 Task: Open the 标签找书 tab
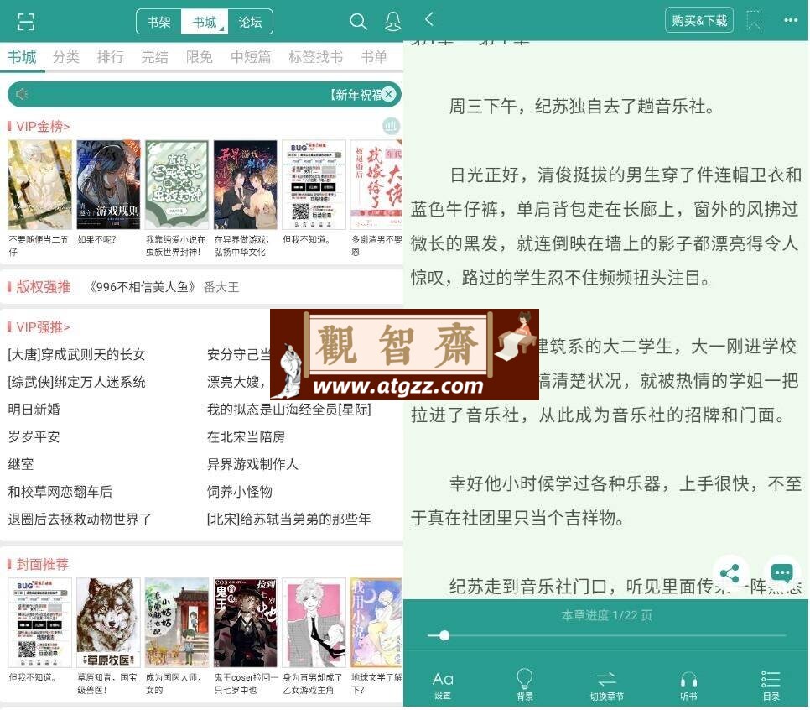pos(315,56)
